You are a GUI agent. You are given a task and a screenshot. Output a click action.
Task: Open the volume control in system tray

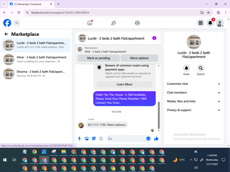[196, 168]
